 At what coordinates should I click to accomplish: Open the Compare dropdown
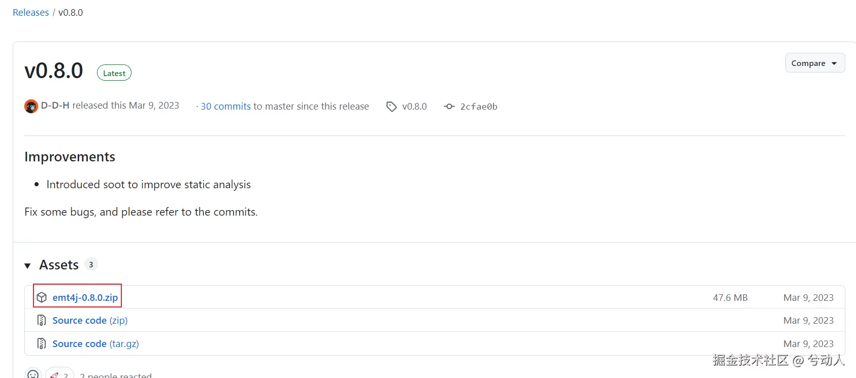tap(814, 63)
